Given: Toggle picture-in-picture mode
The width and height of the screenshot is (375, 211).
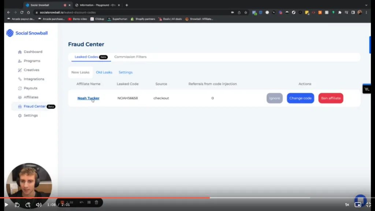Looking at the screenshot, I should pyautogui.click(x=358, y=205).
